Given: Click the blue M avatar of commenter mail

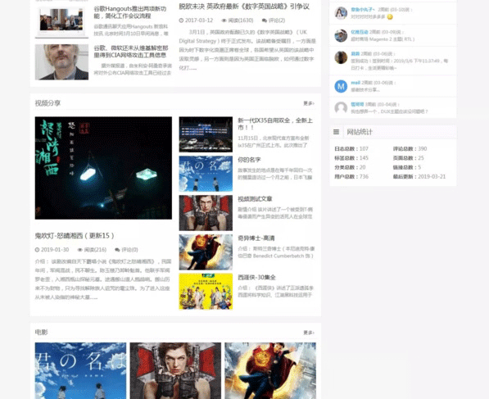Looking at the screenshot, I should coord(341,86).
